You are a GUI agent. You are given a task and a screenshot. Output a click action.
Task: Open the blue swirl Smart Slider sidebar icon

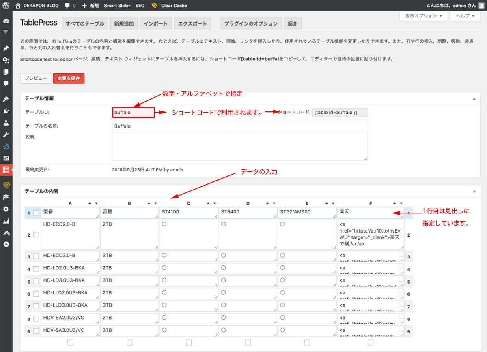[6, 146]
